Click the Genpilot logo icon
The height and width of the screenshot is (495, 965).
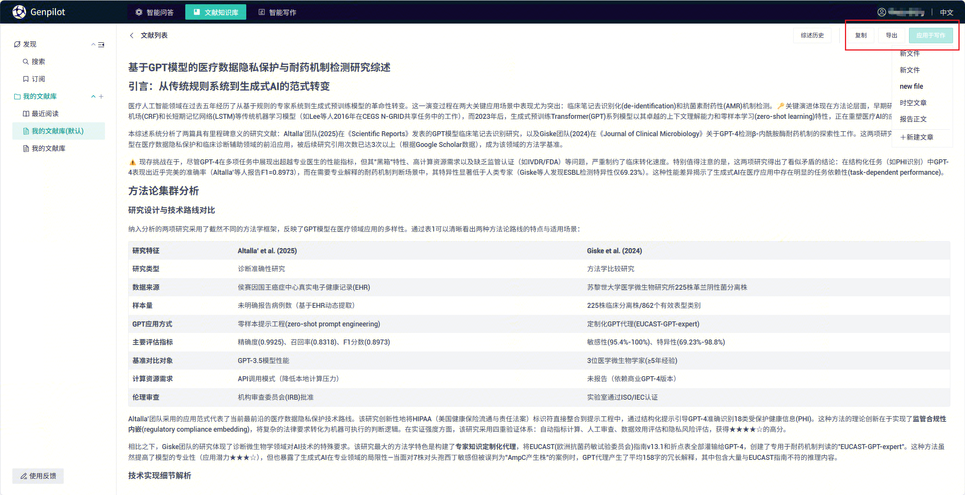[x=19, y=12]
